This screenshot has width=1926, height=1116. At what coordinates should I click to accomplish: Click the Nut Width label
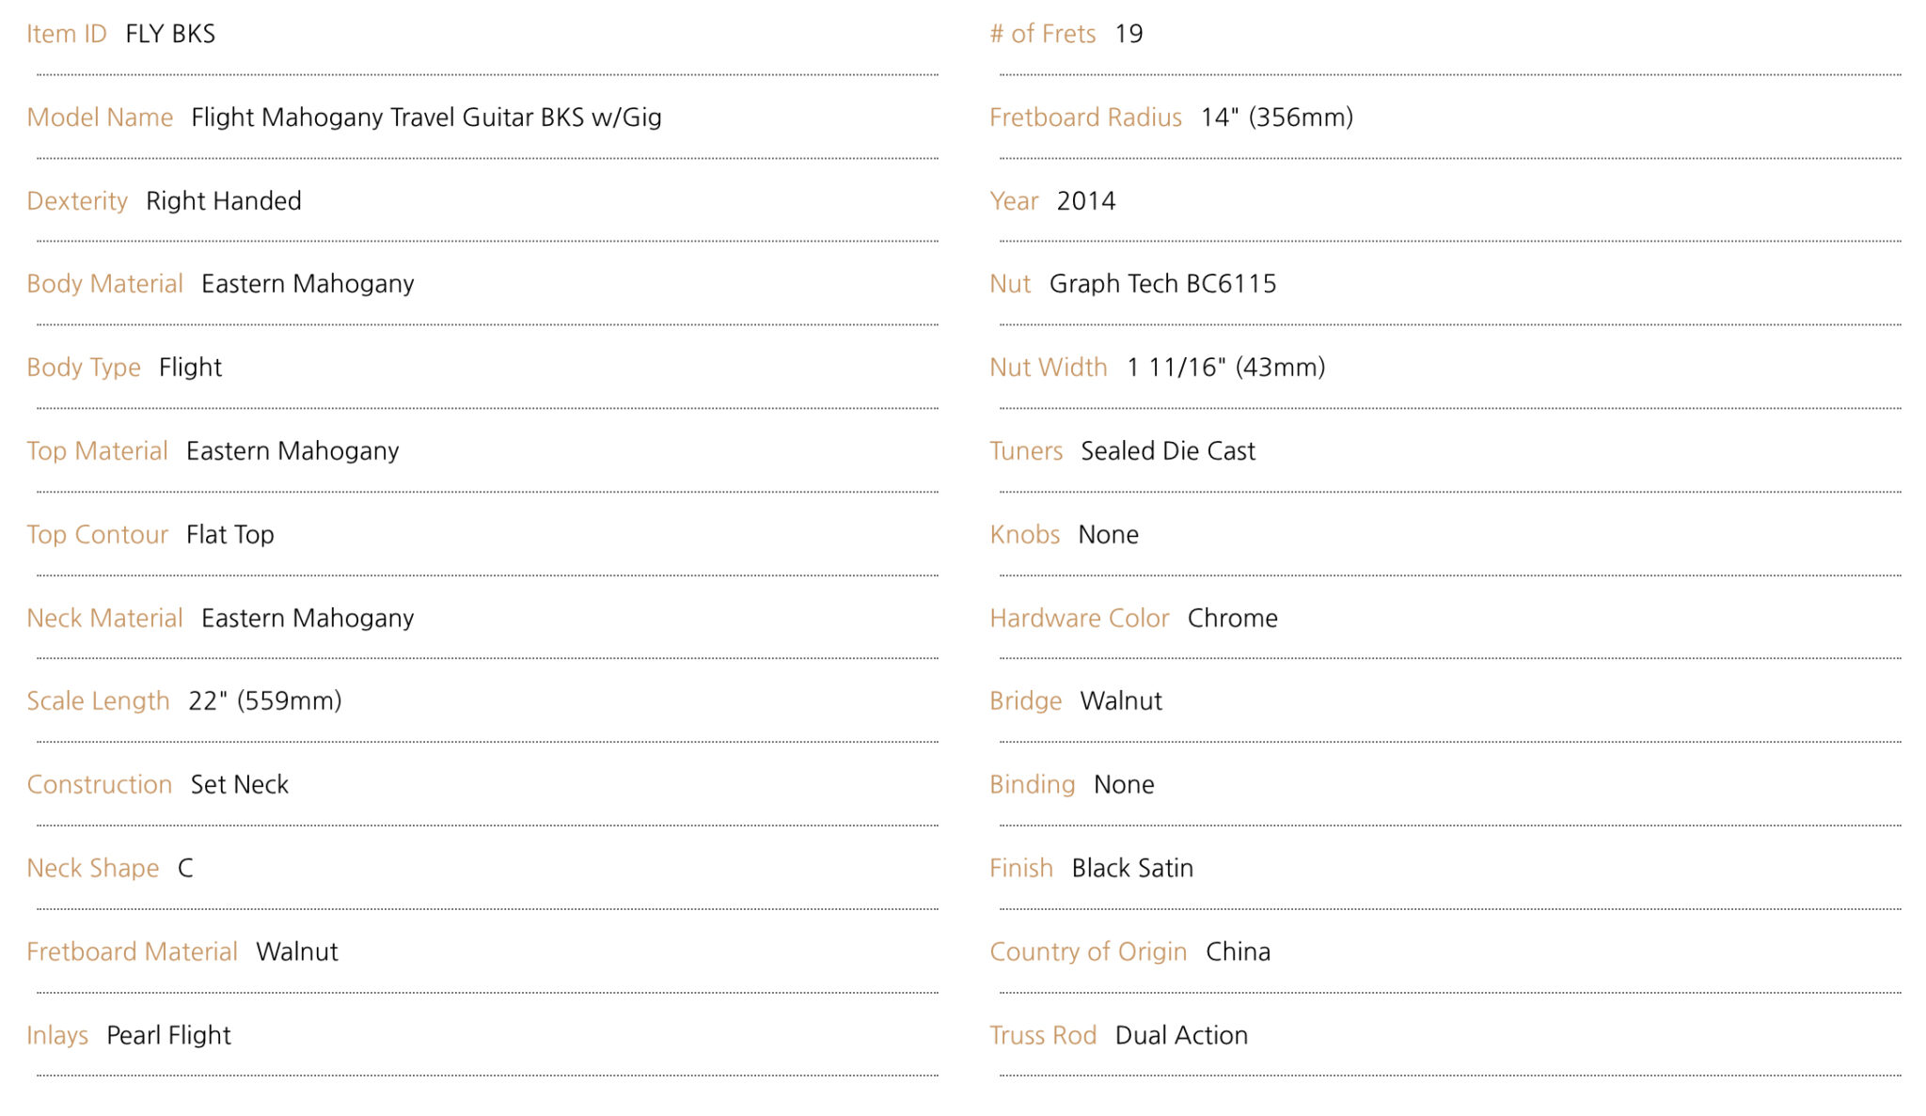pyautogui.click(x=1049, y=368)
